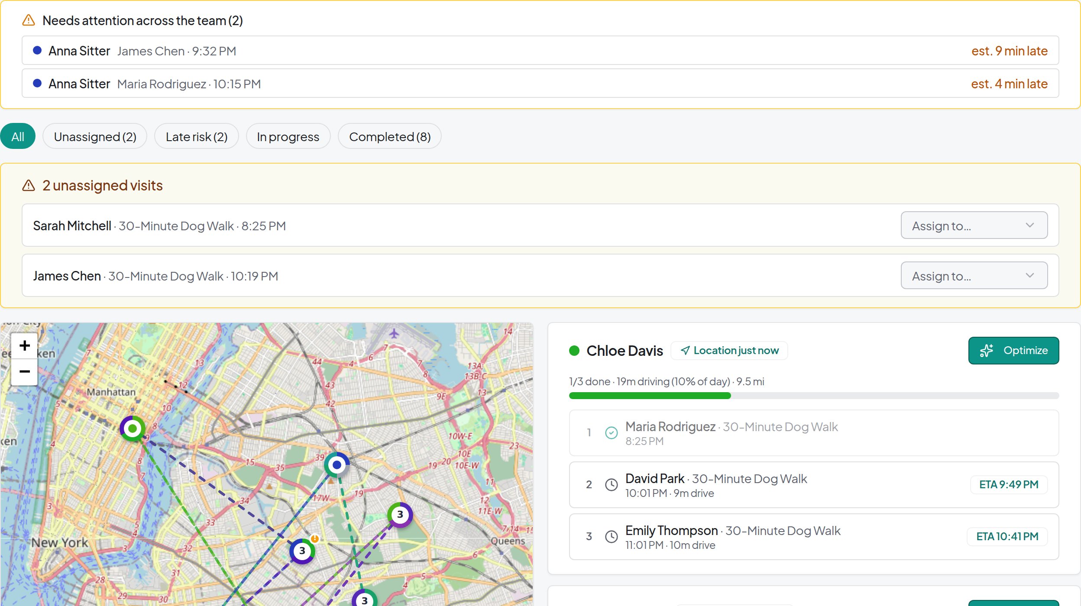
Task: Click the clock icon on David Park visit
Action: (611, 485)
